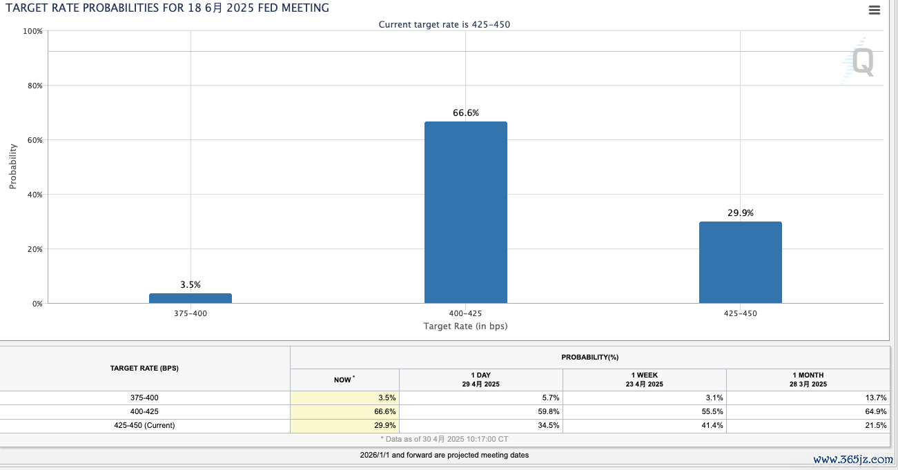Click the small 375-400 bar
898x470 pixels.
coord(191,298)
